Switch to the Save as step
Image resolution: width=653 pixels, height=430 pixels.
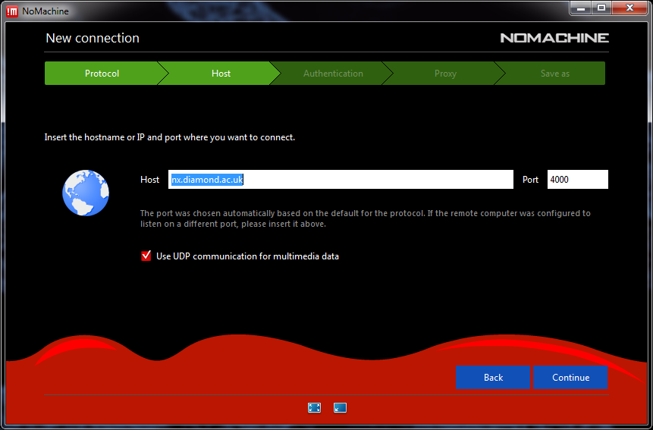point(554,74)
